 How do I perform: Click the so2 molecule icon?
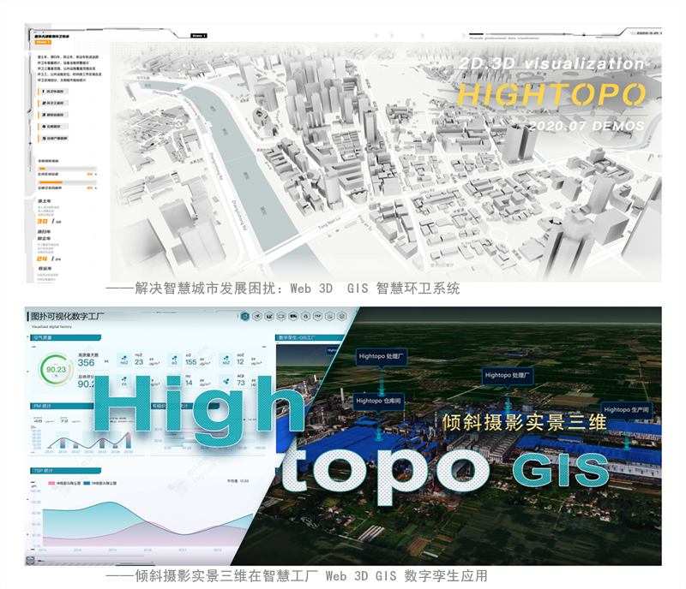click(226, 360)
